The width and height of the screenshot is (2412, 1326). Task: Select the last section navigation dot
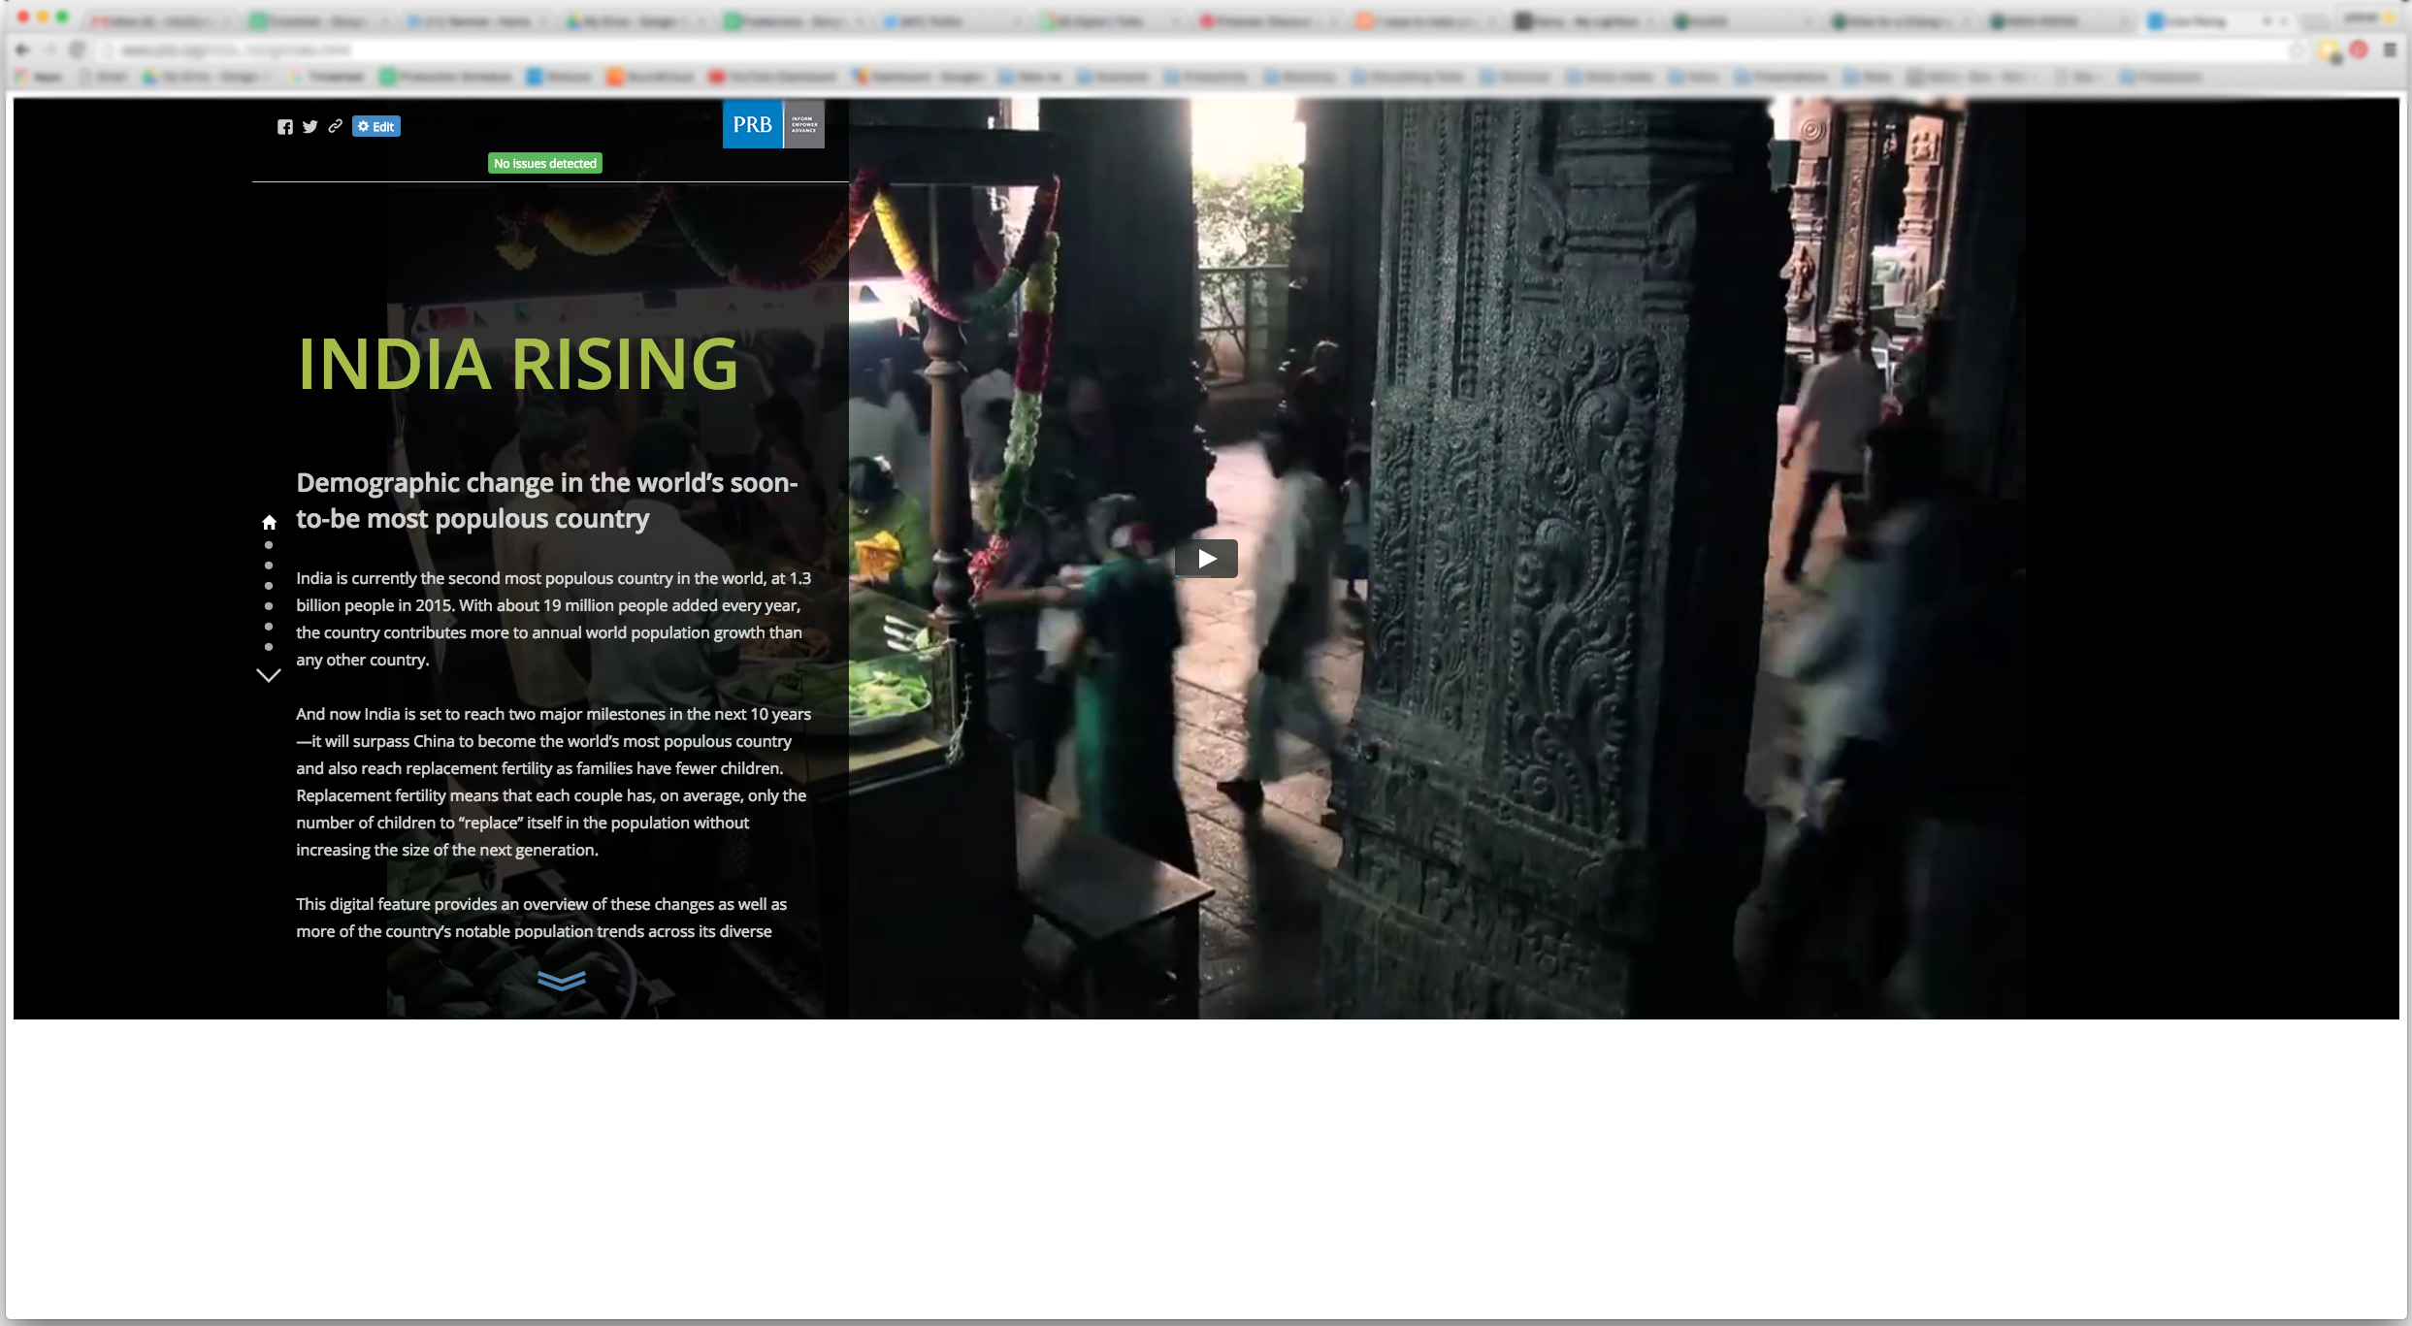point(269,647)
